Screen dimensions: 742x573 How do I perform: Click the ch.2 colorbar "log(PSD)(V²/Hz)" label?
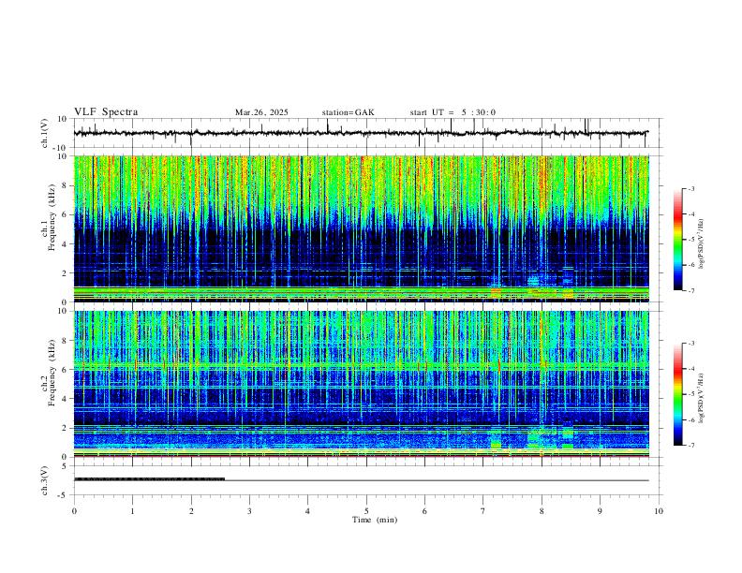click(x=702, y=398)
